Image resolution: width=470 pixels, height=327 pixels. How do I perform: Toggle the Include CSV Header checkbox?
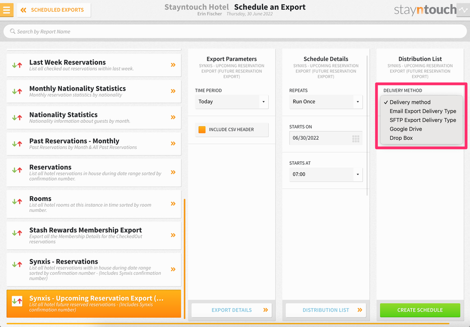[x=202, y=129]
